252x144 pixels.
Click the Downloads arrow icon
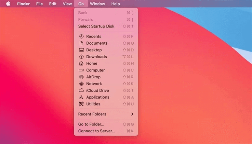pos(81,57)
